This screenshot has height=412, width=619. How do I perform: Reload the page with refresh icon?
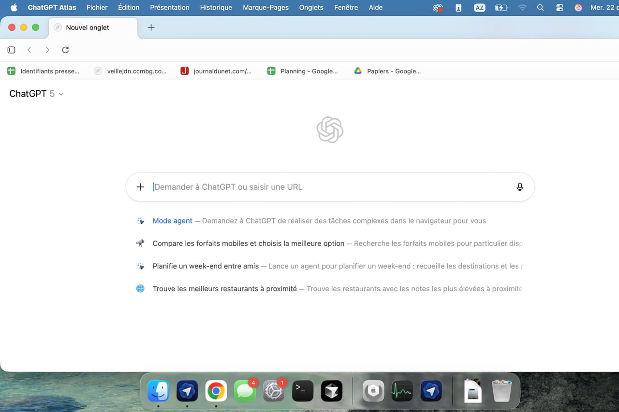66,50
